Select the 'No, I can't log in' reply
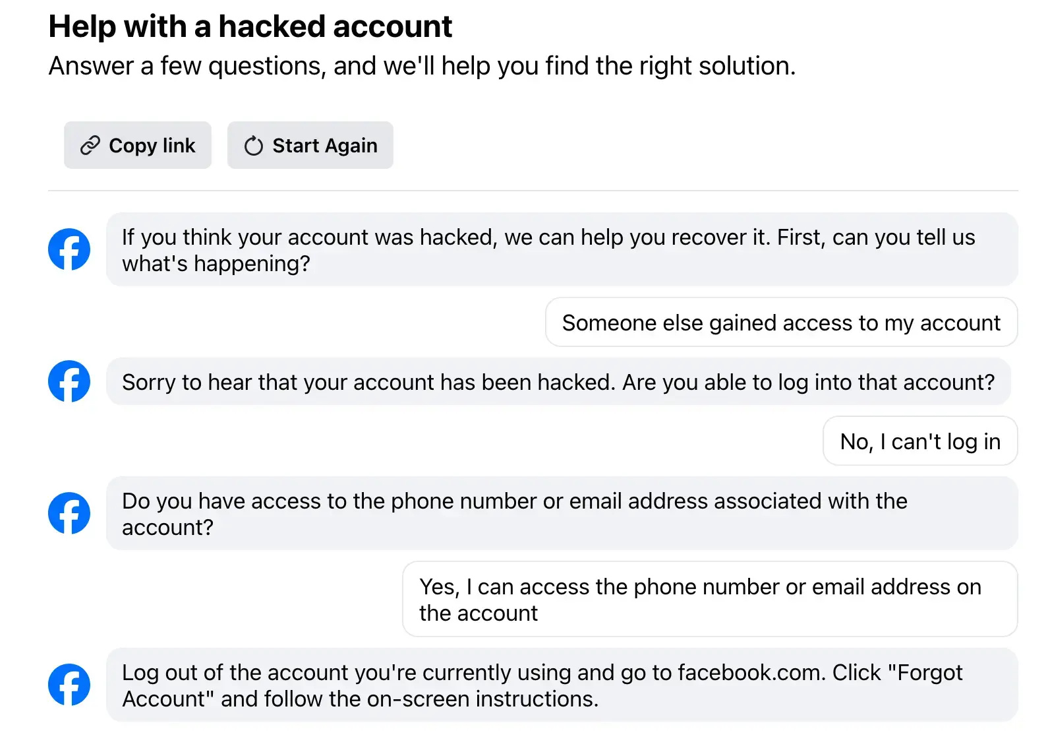This screenshot has width=1048, height=752. pos(920,441)
